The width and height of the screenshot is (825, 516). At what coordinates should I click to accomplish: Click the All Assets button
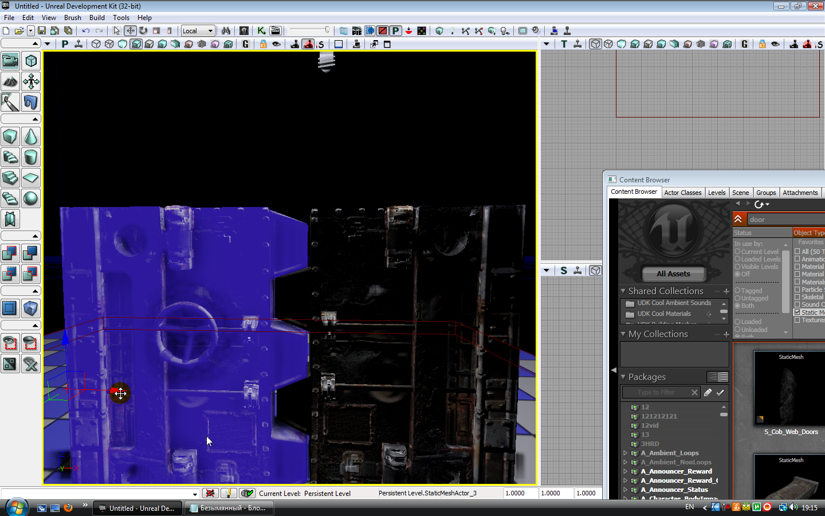[x=673, y=273]
